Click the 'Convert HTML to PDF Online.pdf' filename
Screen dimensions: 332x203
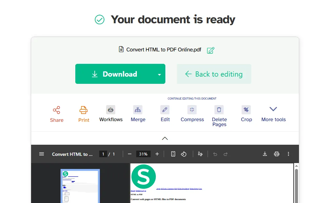[x=164, y=49]
